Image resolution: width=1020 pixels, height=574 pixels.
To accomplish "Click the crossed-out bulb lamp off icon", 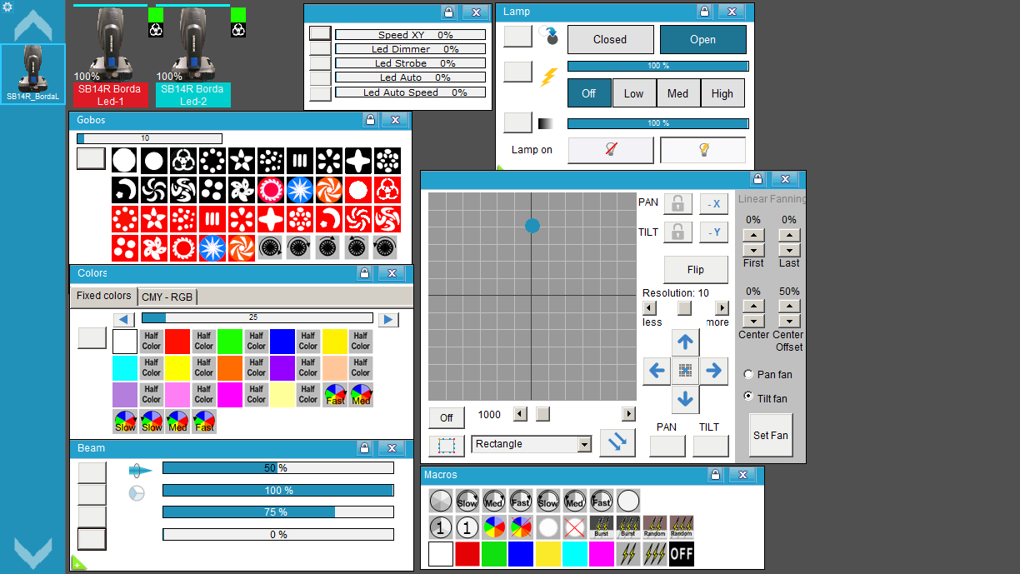I will (x=611, y=150).
